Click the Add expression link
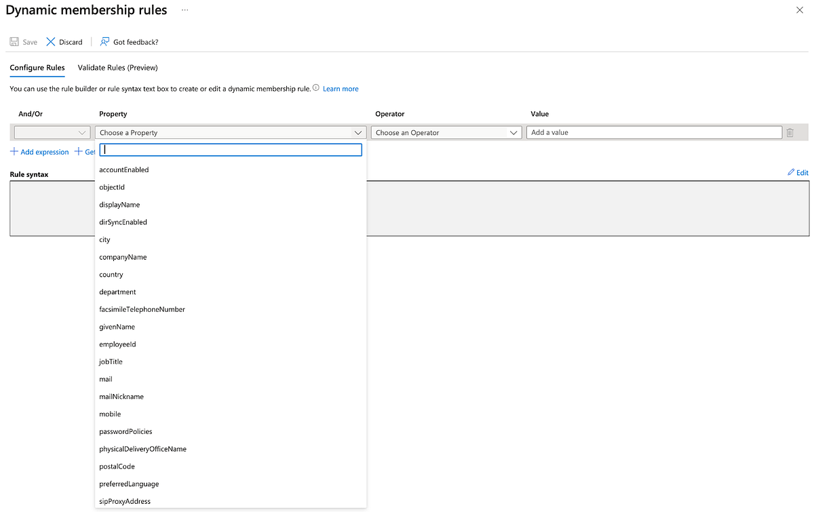Viewport: 814px width, 512px height. [x=44, y=151]
